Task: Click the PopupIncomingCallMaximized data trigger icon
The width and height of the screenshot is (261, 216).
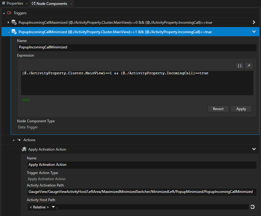Action: (x=14, y=22)
